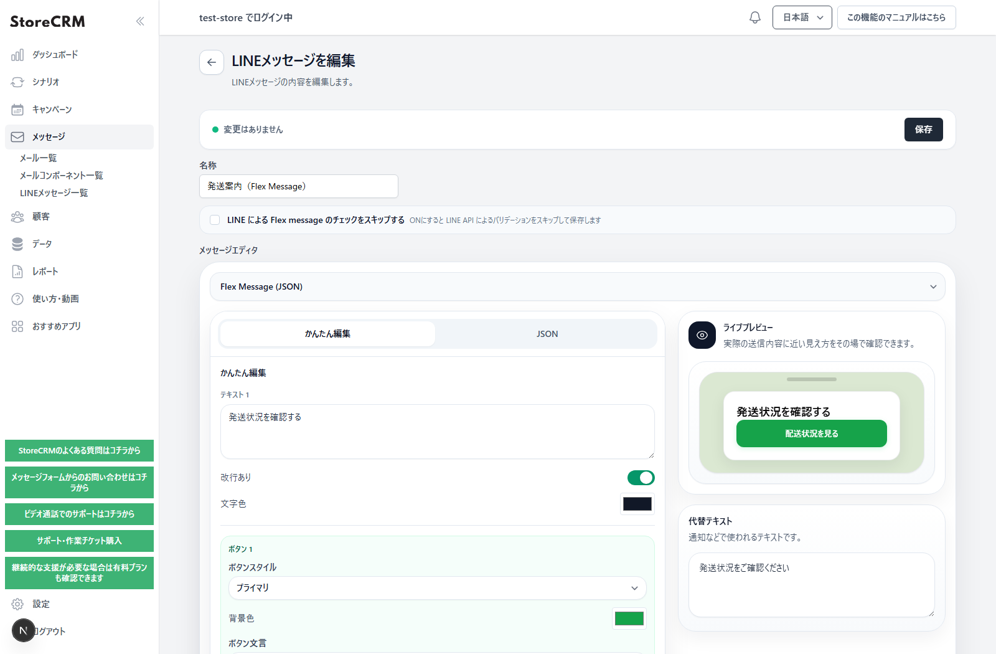Screen dimensions: 996x654
Task: Click the メッセージ envelope icon
Action: [17, 137]
